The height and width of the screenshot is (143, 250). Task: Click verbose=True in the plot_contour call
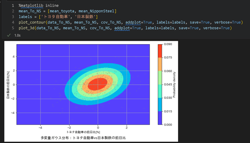click(x=227, y=22)
